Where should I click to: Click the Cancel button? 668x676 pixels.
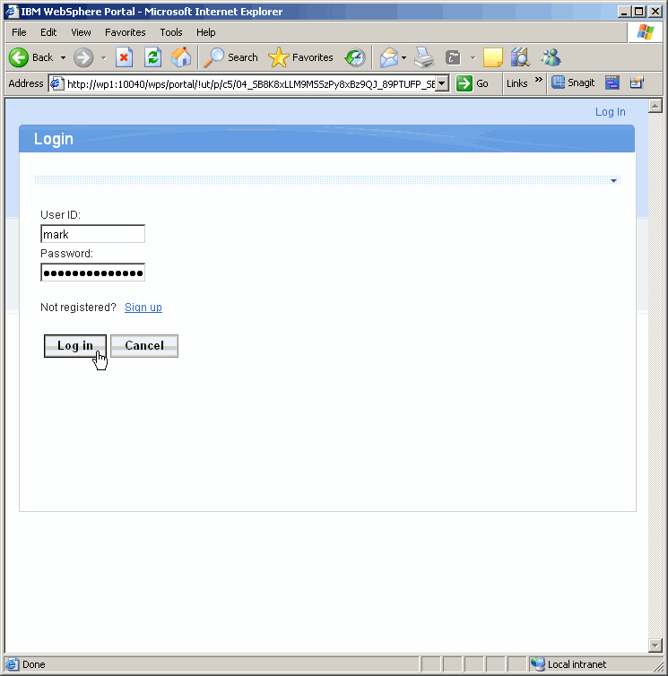144,346
